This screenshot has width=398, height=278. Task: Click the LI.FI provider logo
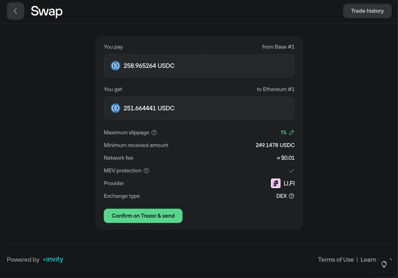click(x=275, y=183)
